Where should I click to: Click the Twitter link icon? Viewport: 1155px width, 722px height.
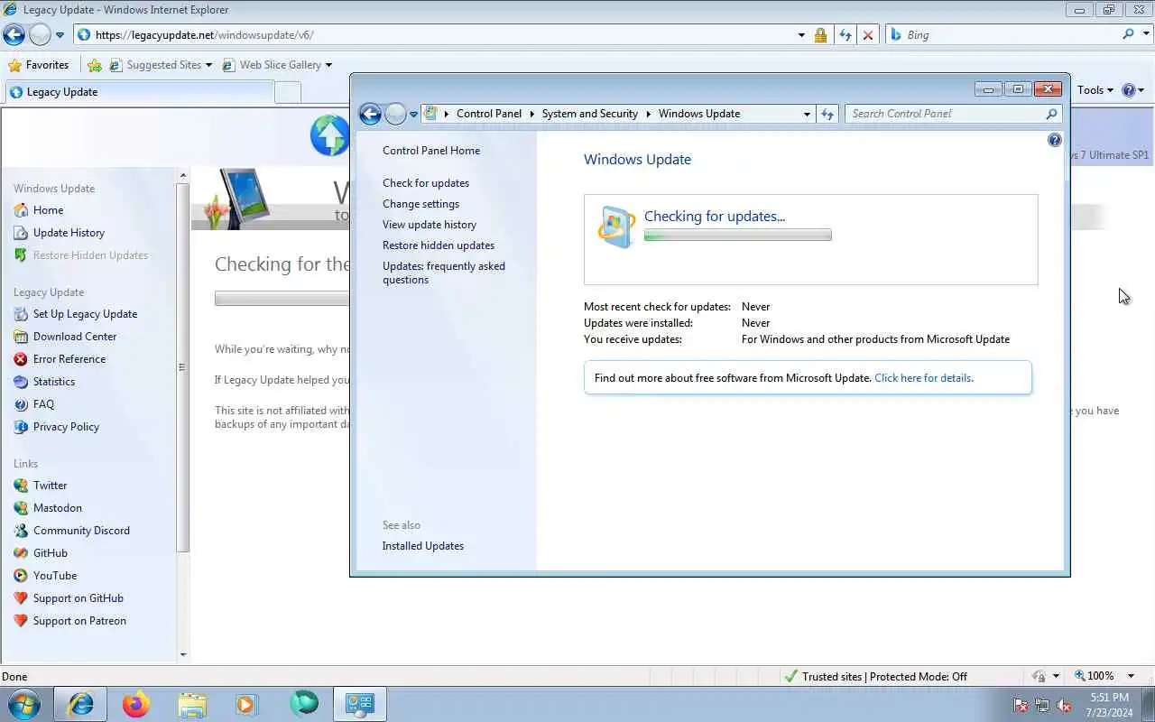pos(21,486)
